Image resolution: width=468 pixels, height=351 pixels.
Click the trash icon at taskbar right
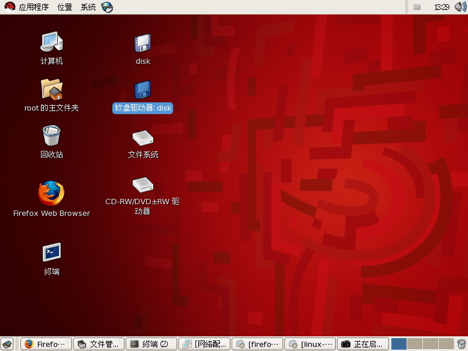click(x=461, y=343)
